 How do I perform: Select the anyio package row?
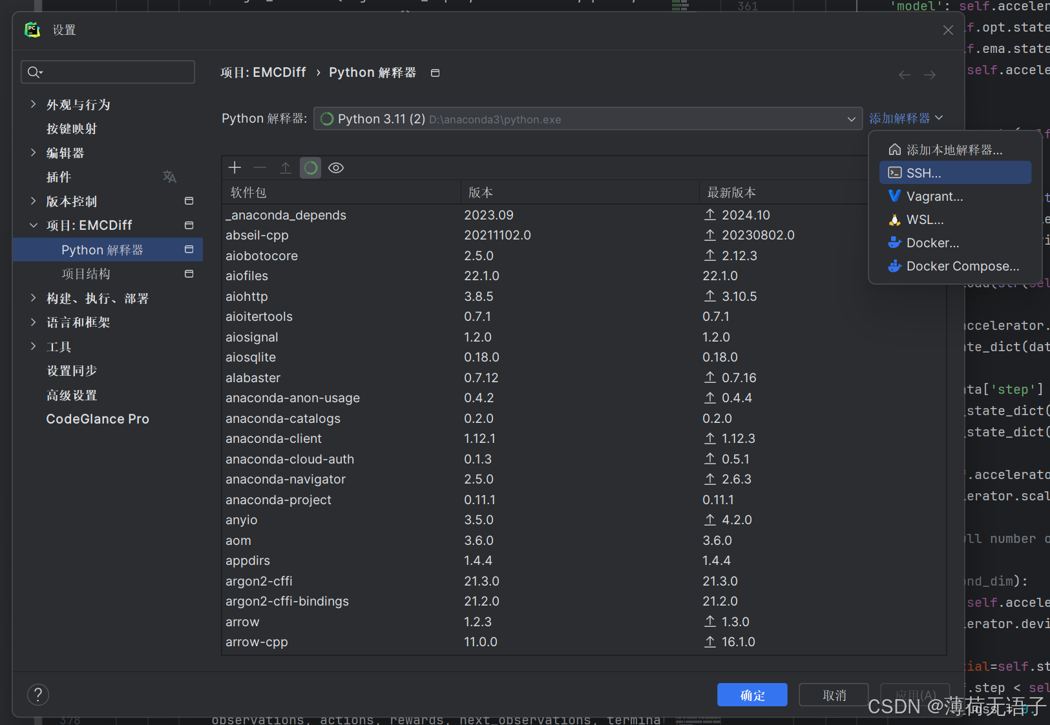coord(584,520)
